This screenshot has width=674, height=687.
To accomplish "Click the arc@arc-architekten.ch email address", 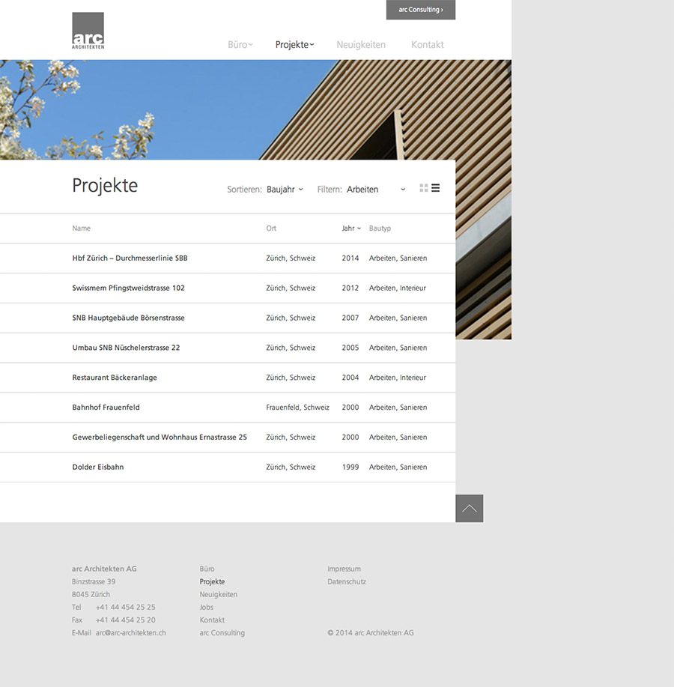I will [x=131, y=632].
